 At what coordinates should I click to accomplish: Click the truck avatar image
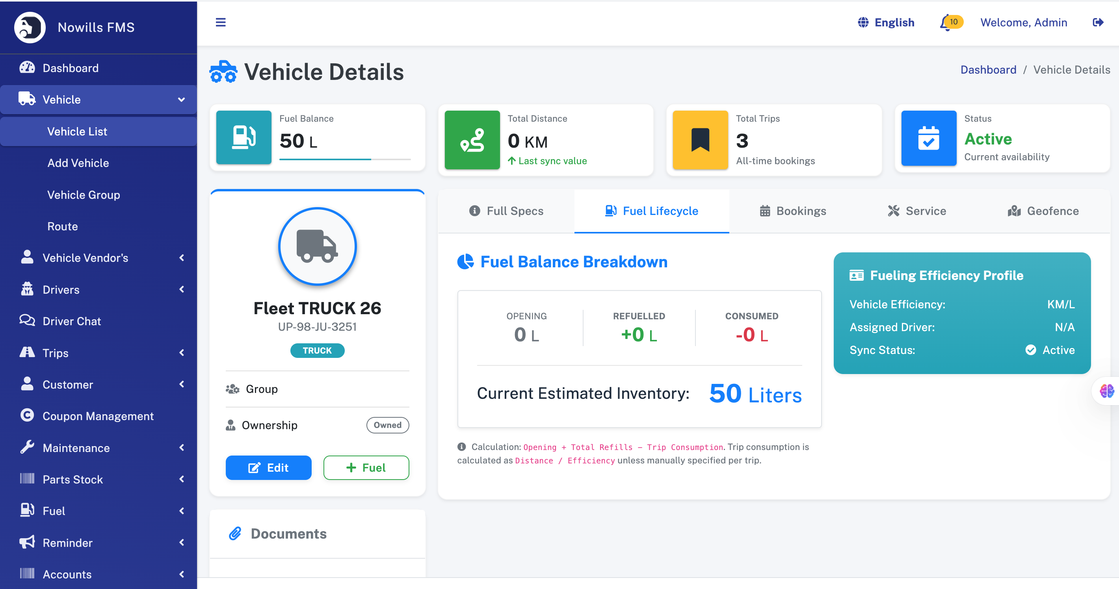pos(317,246)
